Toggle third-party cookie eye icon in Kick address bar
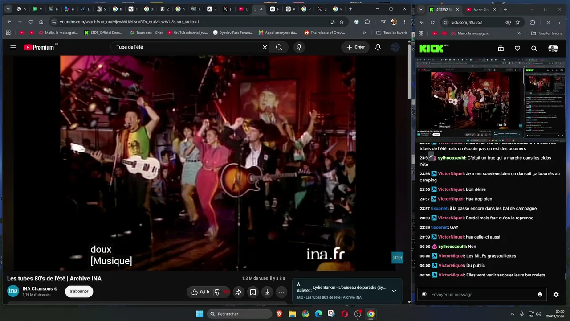This screenshot has width=570, height=321. tap(508, 22)
